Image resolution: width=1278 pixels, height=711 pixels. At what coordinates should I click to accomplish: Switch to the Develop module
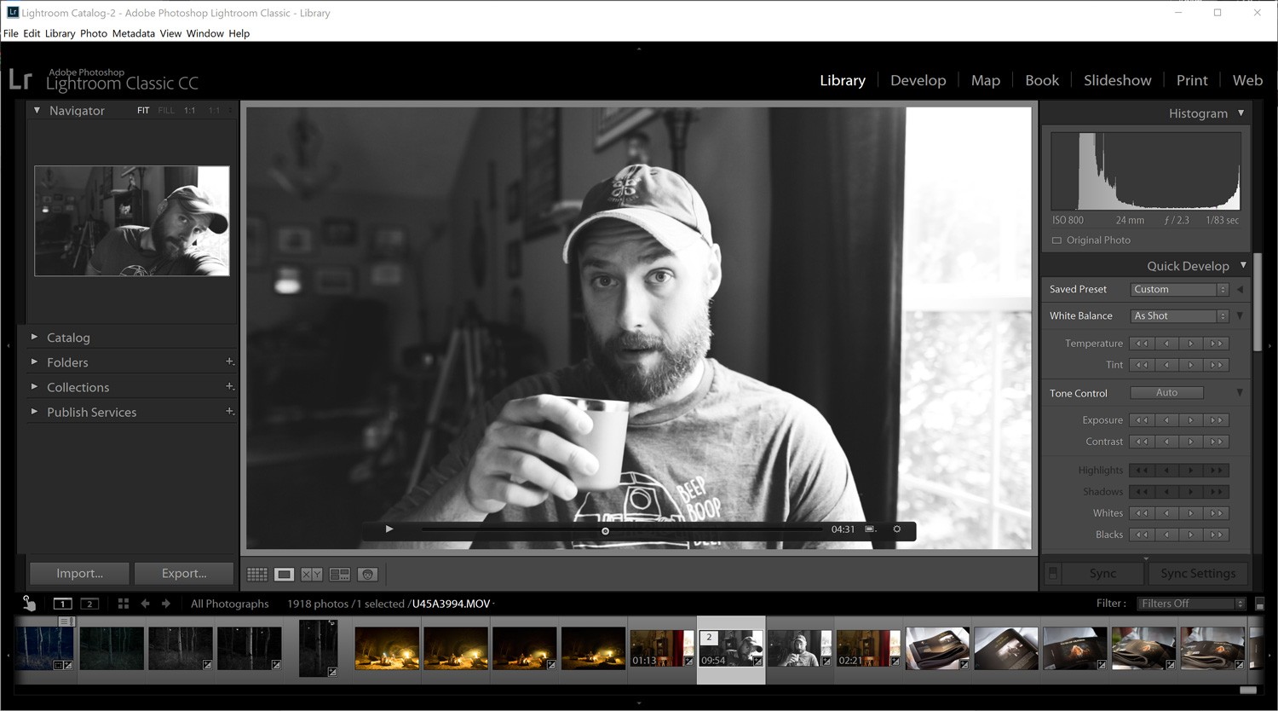coord(918,79)
